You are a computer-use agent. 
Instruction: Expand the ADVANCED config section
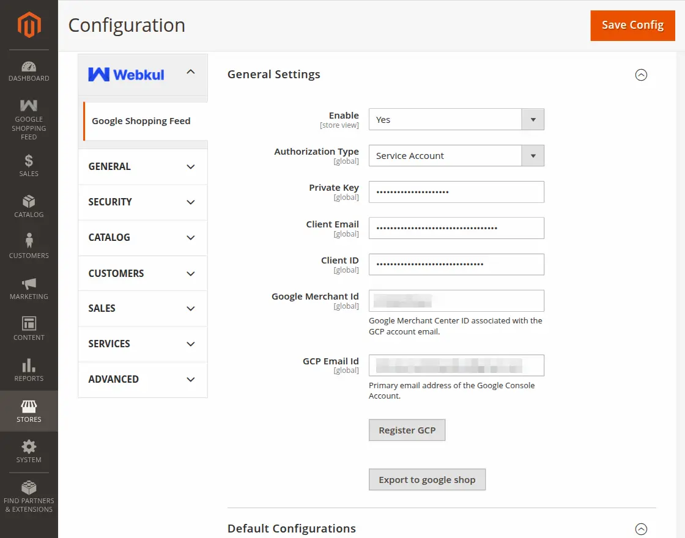pos(143,379)
